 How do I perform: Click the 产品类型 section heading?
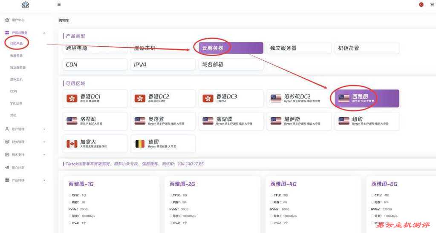point(75,36)
